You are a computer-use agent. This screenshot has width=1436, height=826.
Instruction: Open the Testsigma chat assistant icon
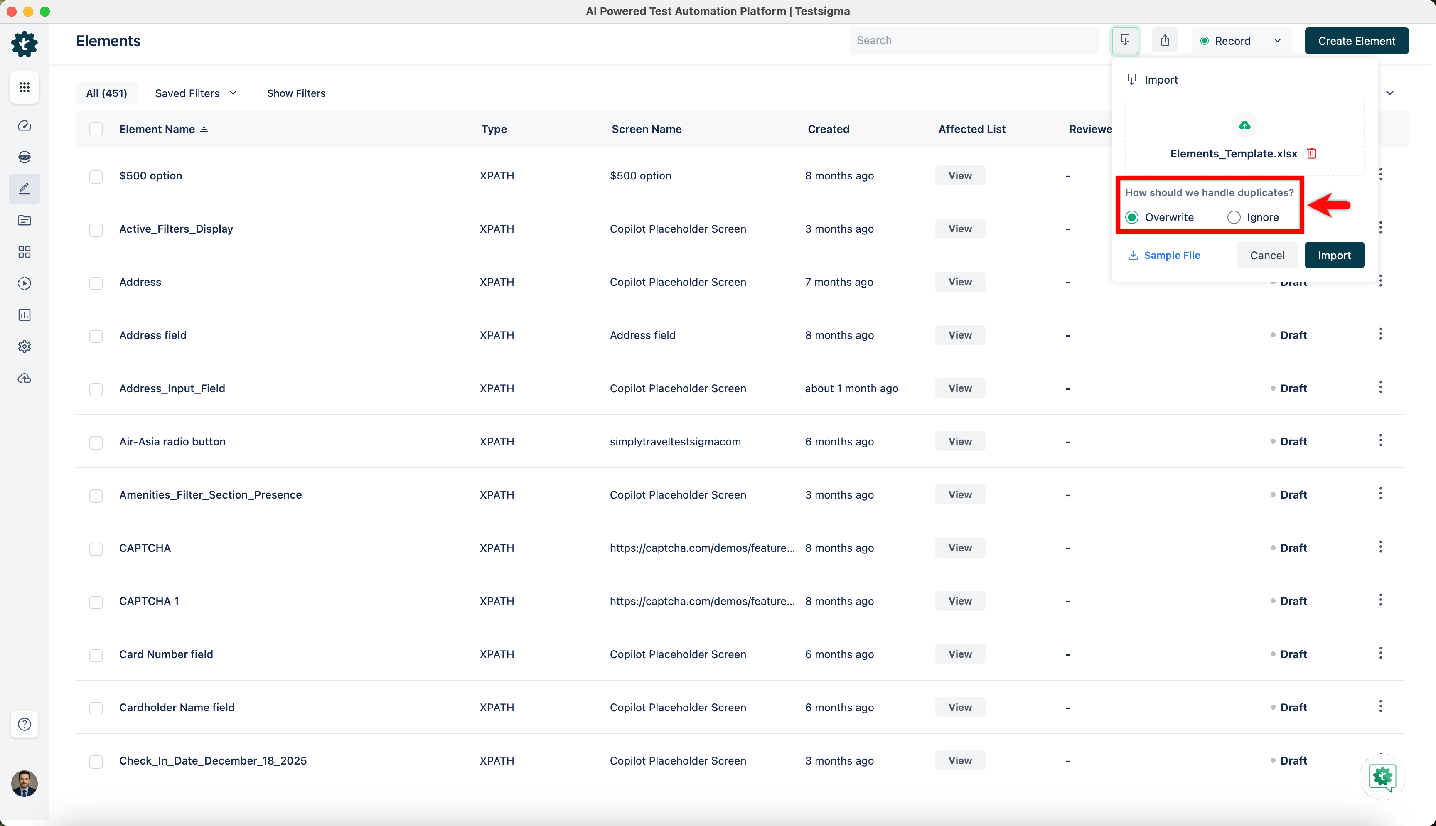[x=1382, y=776]
